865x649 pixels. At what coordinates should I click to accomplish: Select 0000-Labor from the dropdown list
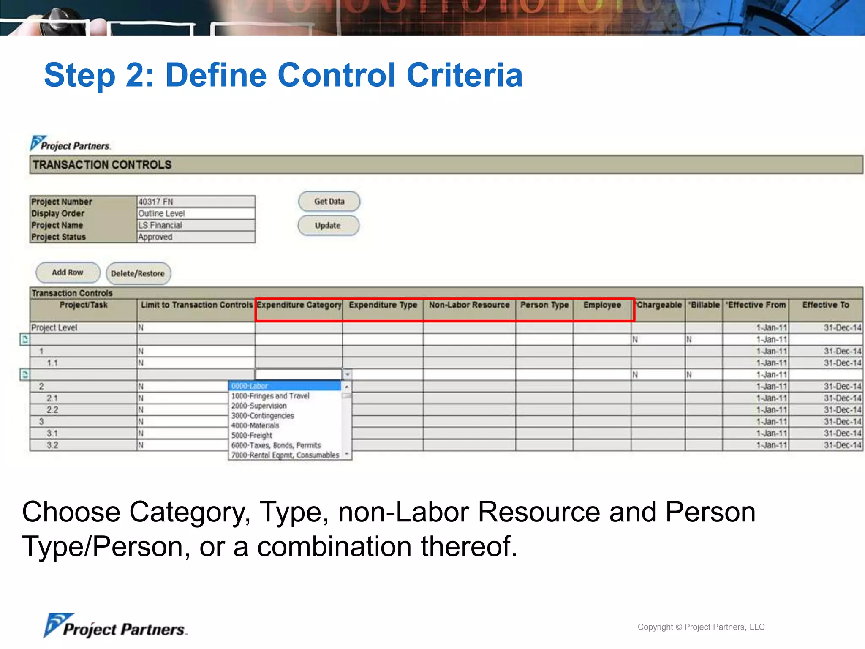[285, 386]
